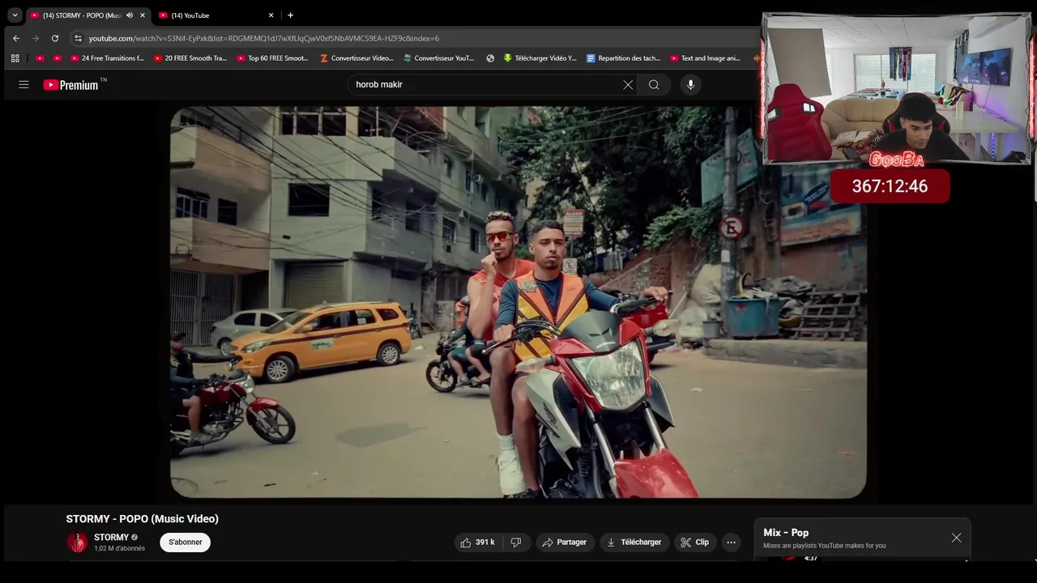Open the second YouTube icon bookmark
Image resolution: width=1037 pixels, height=583 pixels.
[57, 58]
